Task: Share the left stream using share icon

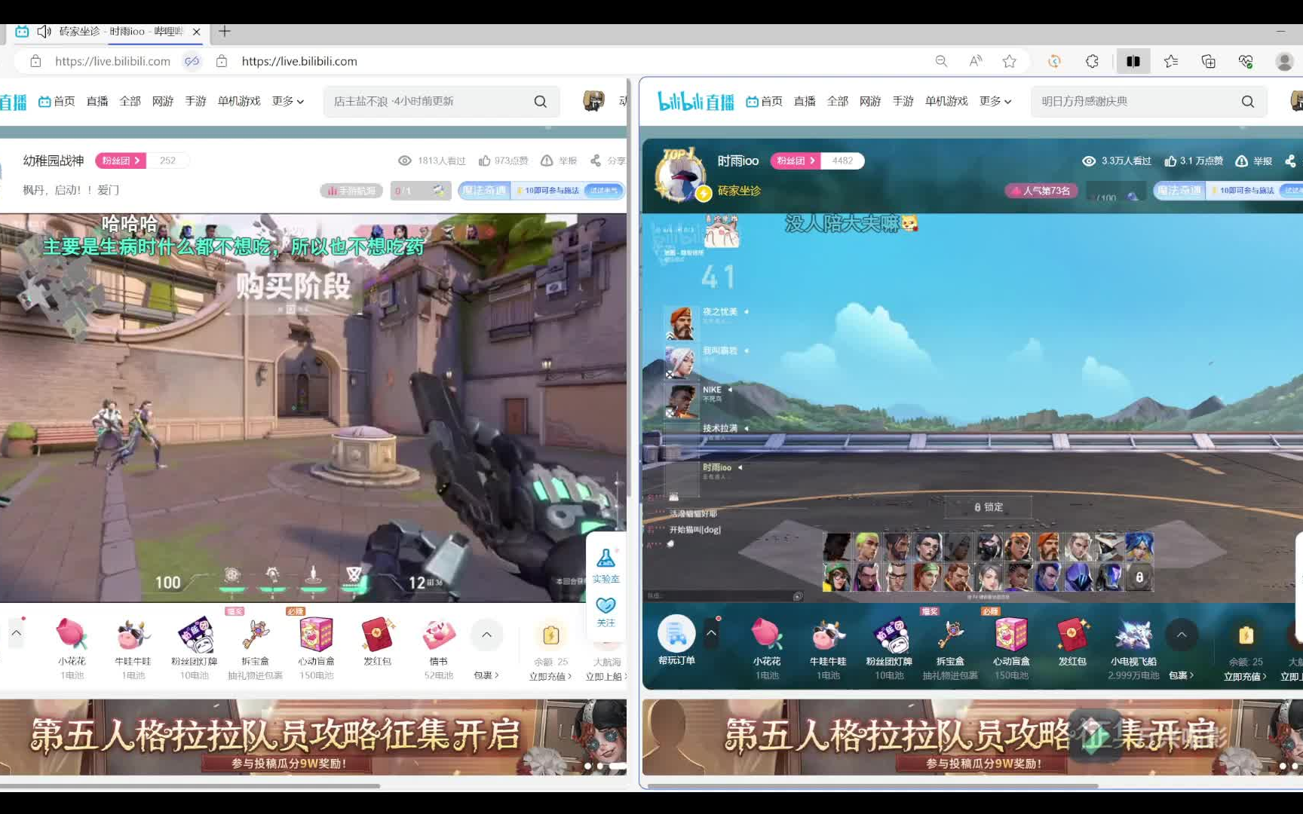Action: tap(596, 161)
